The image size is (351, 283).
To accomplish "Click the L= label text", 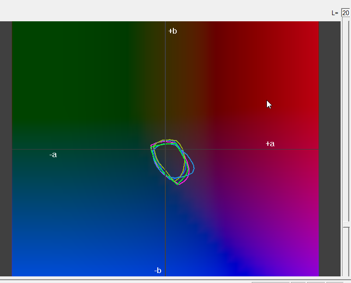I will pyautogui.click(x=335, y=13).
